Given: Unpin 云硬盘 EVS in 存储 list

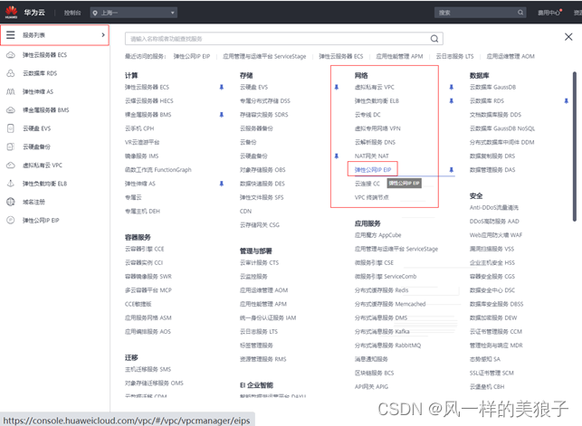Looking at the screenshot, I should [x=337, y=87].
